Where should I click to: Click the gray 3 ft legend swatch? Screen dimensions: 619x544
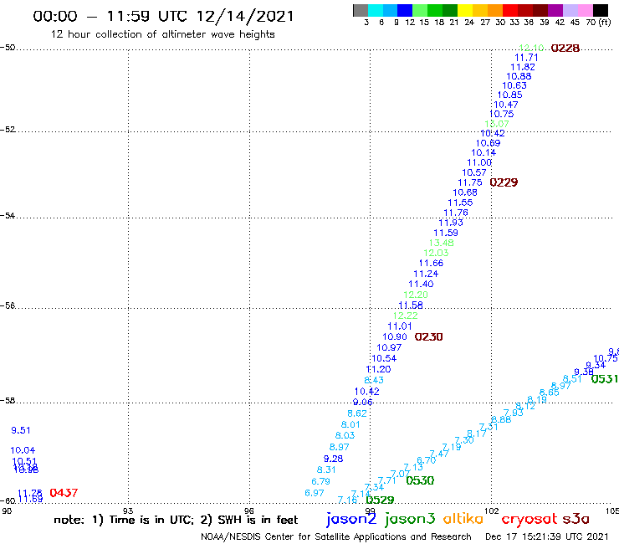coord(361,10)
